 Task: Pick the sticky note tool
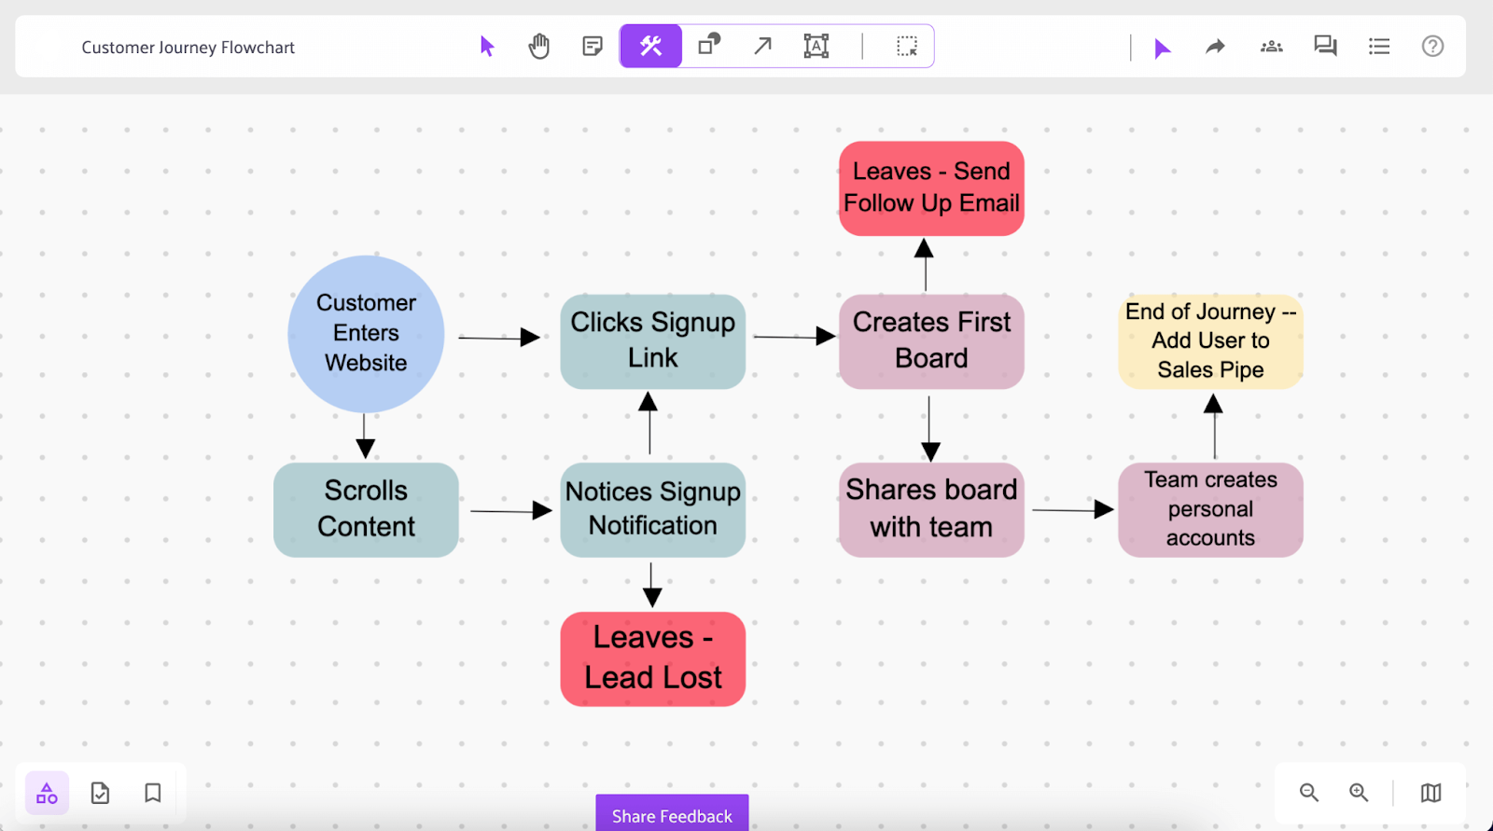coord(593,47)
